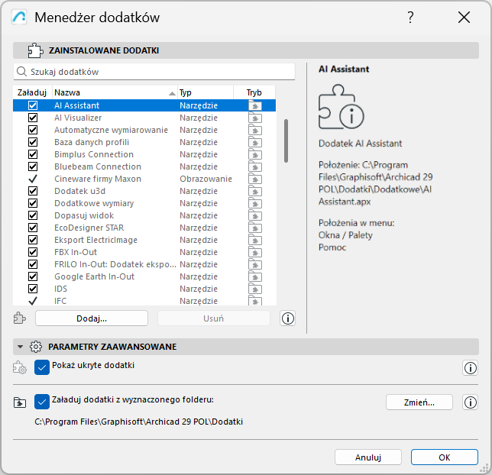The width and height of the screenshot is (492, 475).
Task: Click the Szukaj dodatków search field
Action: point(154,72)
